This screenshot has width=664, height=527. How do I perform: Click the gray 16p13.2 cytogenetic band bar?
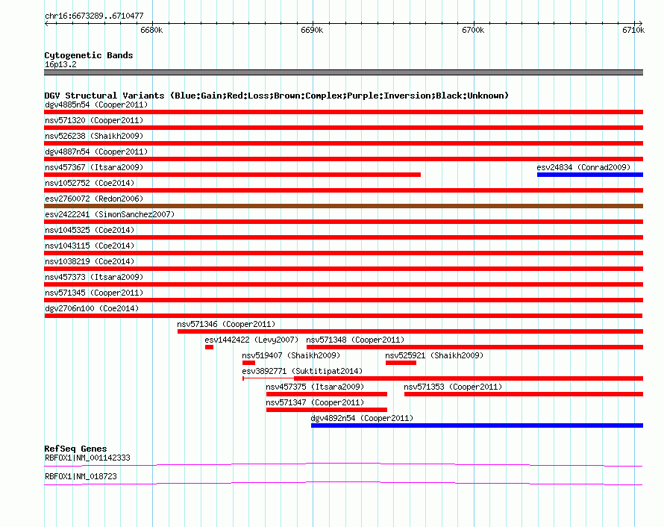pos(343,72)
